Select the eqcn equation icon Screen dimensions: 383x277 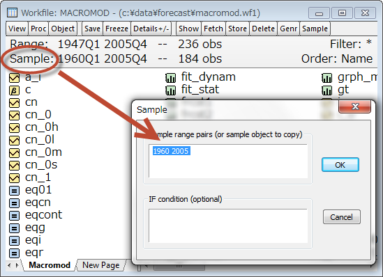click(14, 203)
